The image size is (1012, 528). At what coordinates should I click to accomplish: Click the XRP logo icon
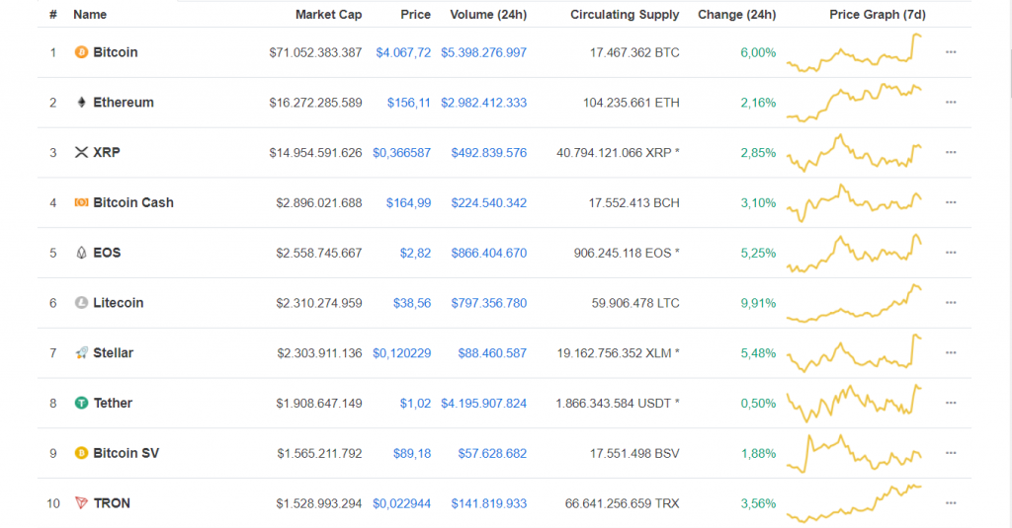(81, 152)
